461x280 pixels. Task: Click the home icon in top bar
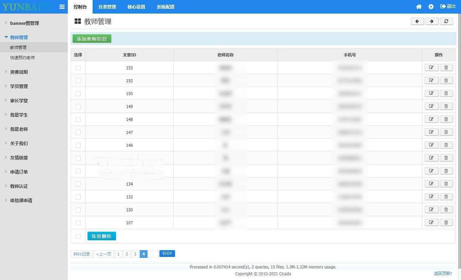(419, 7)
